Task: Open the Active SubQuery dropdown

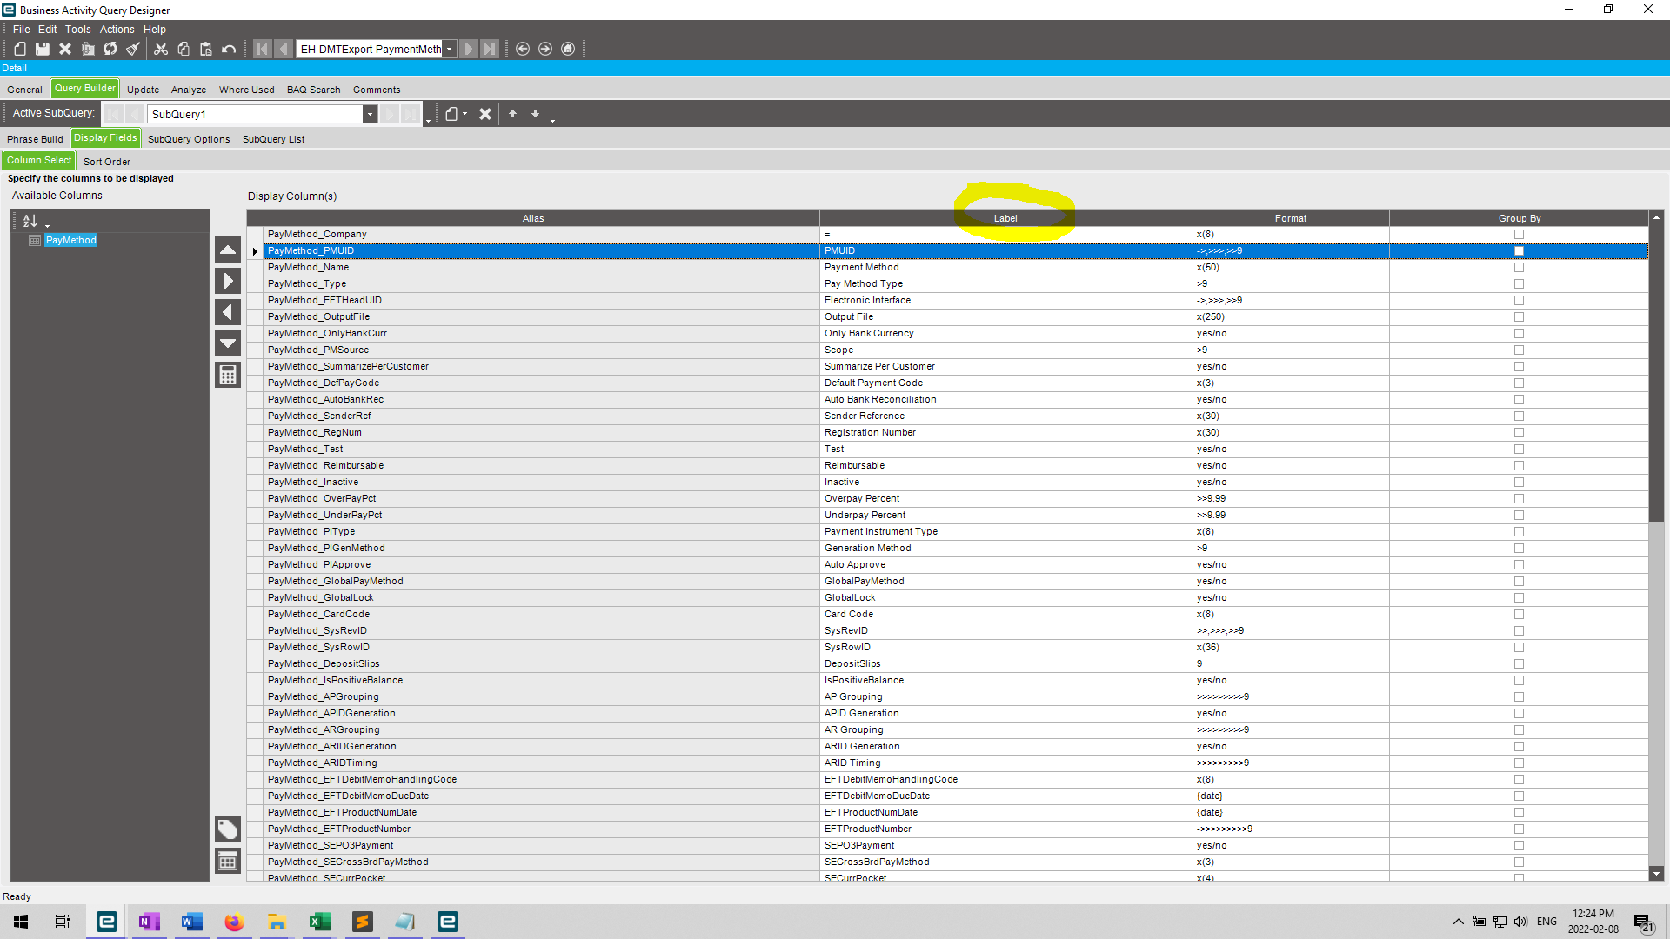Action: click(370, 114)
